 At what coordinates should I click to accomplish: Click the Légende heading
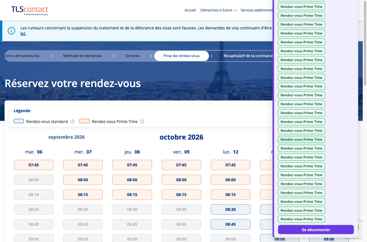coord(22,111)
